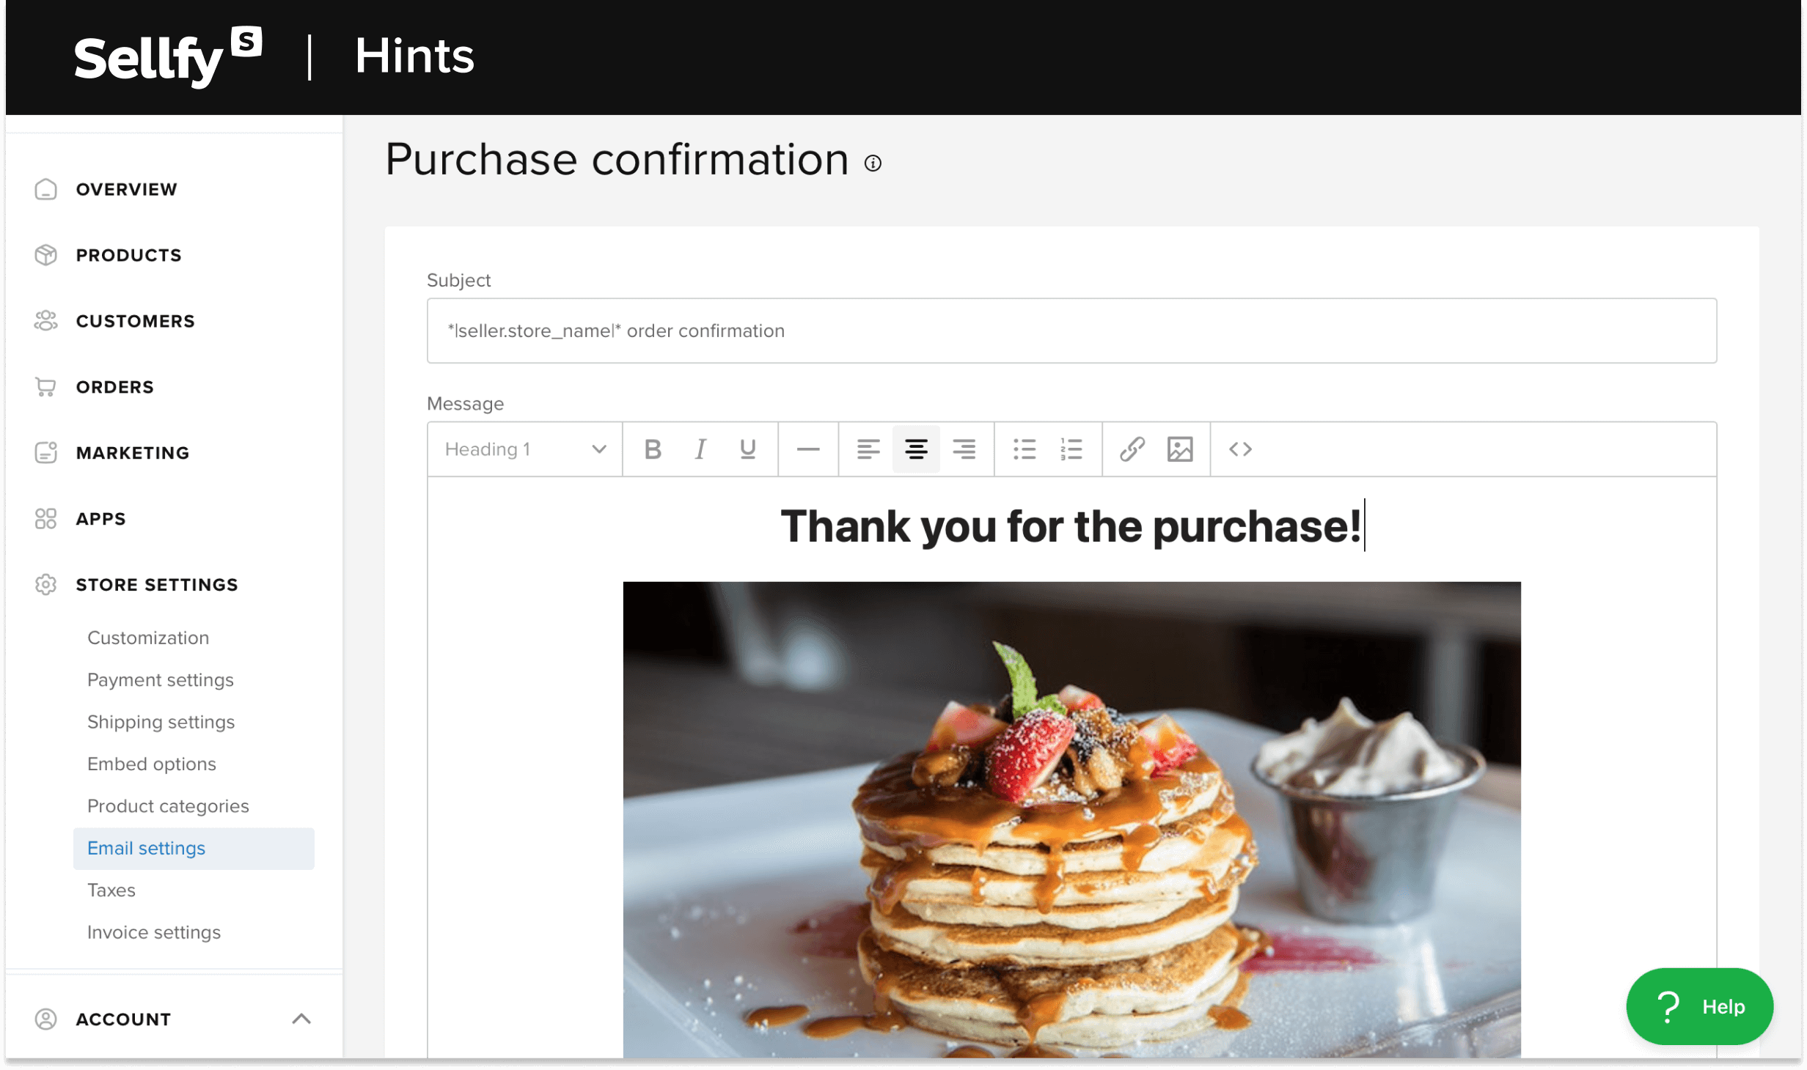The width and height of the screenshot is (1807, 1070).
Task: Click the Insert Link icon
Action: coord(1130,449)
